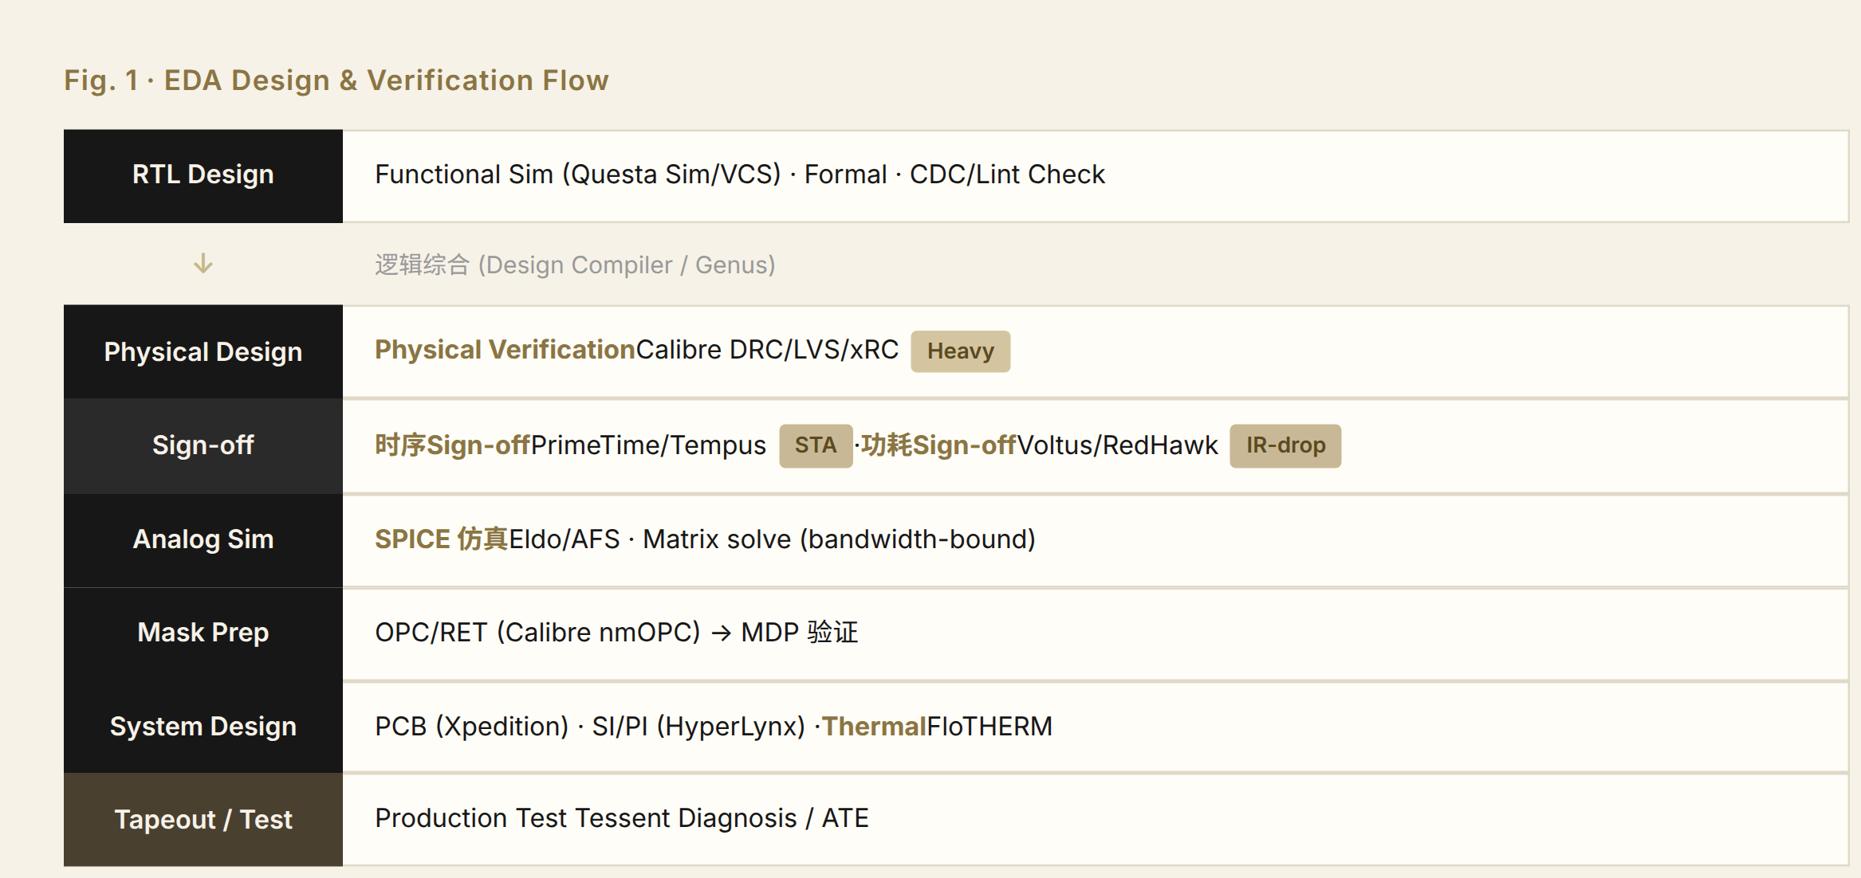Click the down arrow below RTL Design

coord(203,264)
